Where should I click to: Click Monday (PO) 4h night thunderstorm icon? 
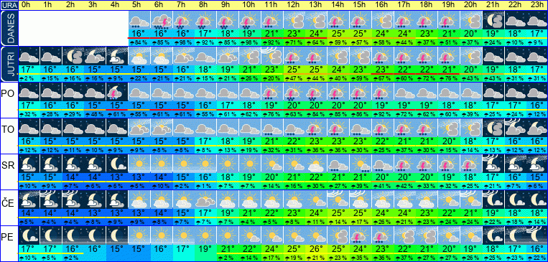pos(117,92)
